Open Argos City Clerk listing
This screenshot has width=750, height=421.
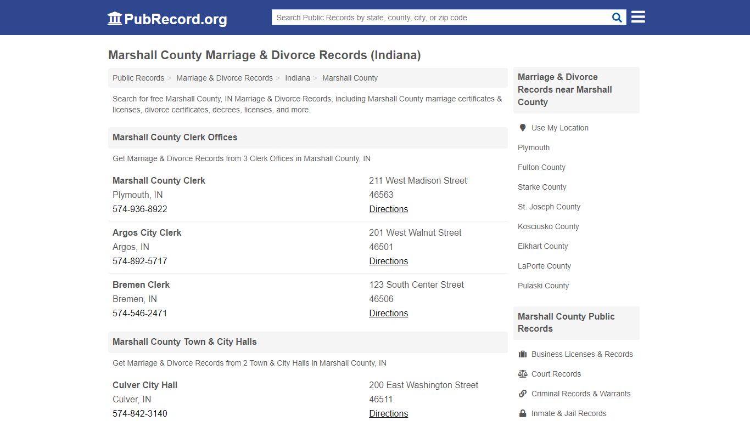pyautogui.click(x=147, y=232)
